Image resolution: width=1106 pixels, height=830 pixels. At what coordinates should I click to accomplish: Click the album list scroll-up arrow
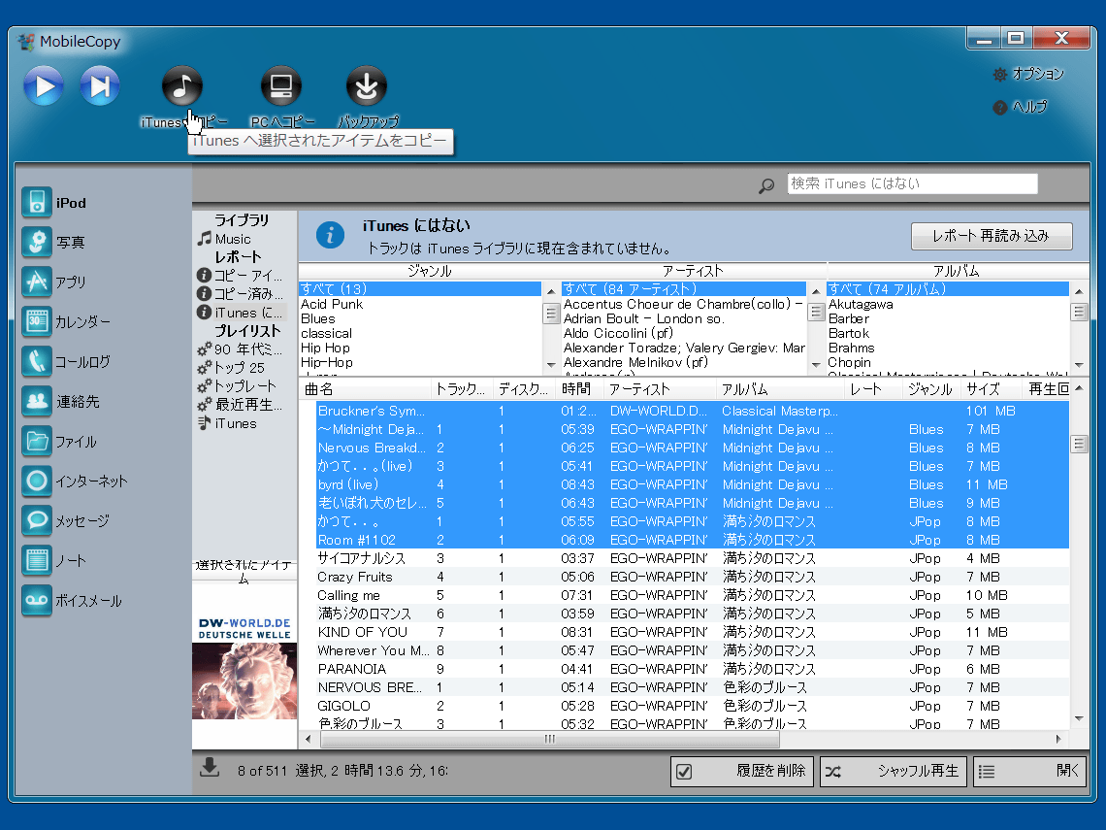1079,291
